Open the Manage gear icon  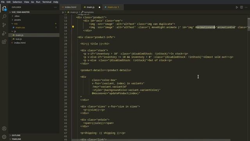click(4, 137)
